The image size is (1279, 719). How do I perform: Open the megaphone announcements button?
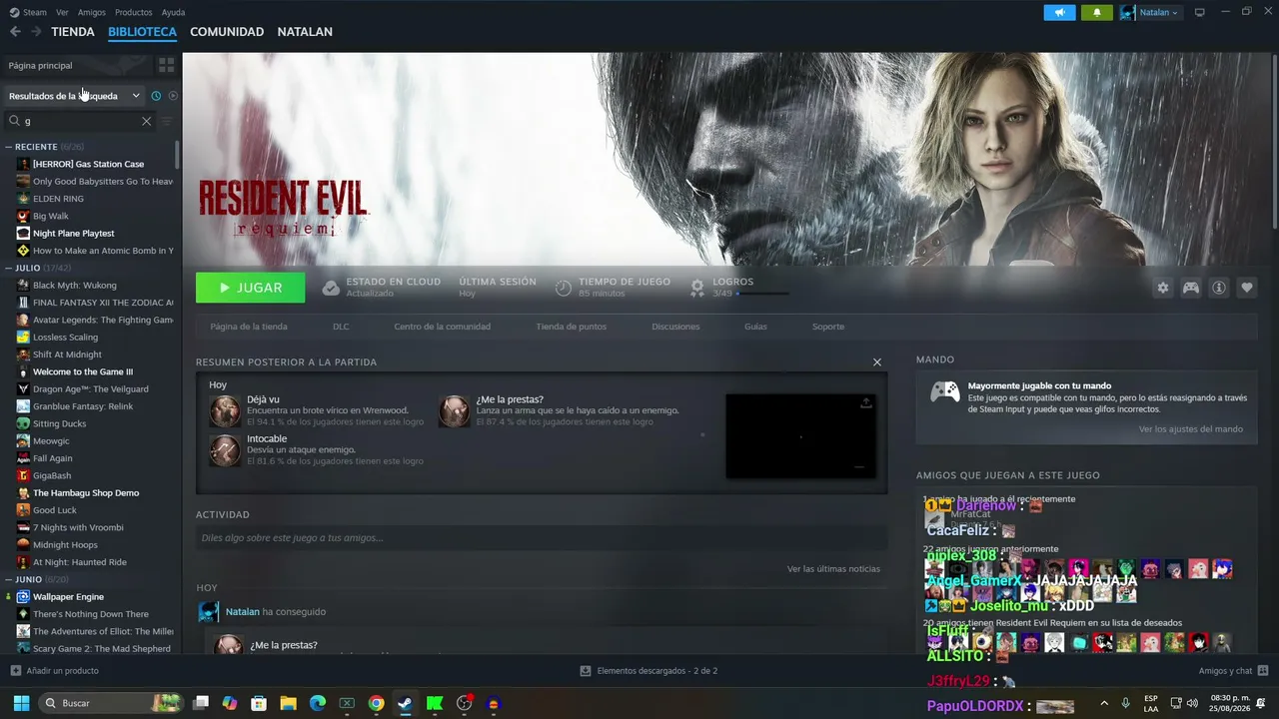pos(1059,12)
